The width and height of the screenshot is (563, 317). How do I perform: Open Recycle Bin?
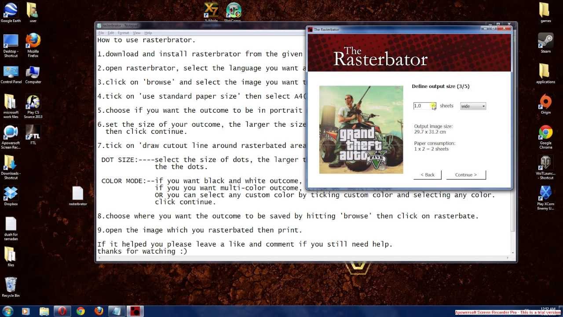(x=11, y=287)
